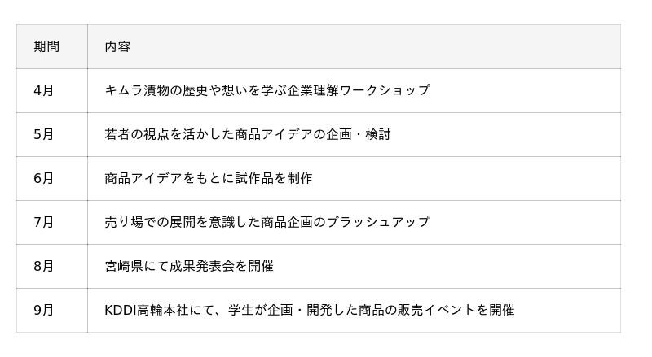The height and width of the screenshot is (357, 652).
Task: Select the 6月 period cell
Action: (x=44, y=179)
